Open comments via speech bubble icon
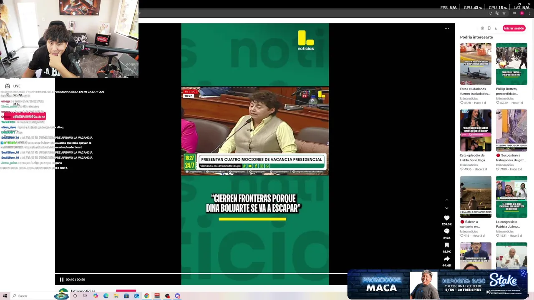 pos(447,231)
